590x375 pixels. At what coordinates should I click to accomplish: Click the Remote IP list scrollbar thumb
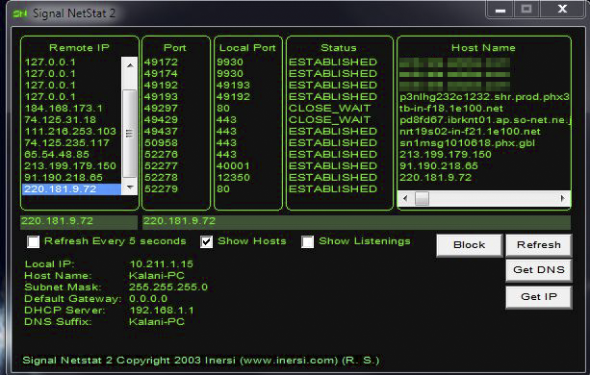point(130,133)
